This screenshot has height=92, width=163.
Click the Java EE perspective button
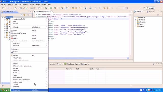click(x=150, y=8)
